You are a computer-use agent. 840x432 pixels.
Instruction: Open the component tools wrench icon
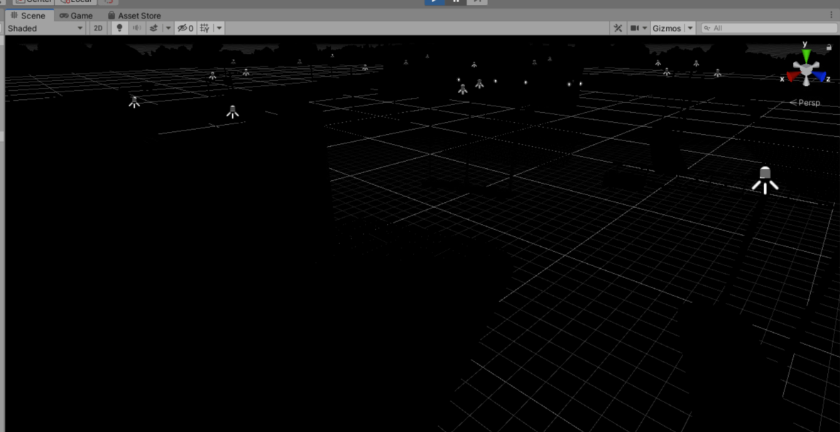coord(618,28)
